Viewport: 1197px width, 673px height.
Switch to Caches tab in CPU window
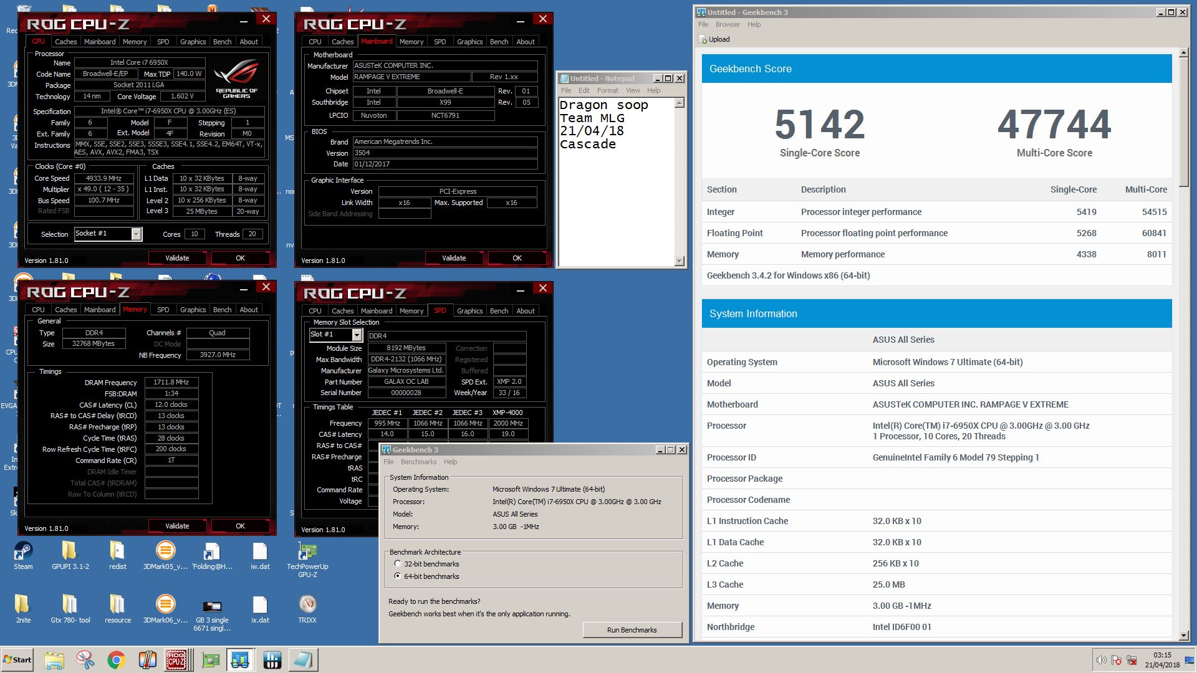point(65,42)
